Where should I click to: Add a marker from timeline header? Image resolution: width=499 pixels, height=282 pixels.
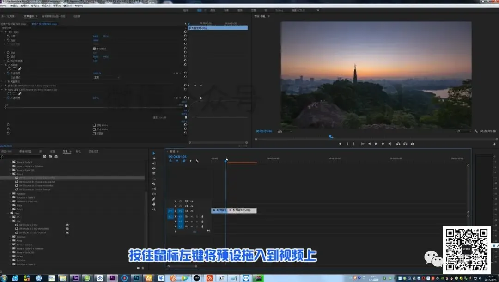coord(191,161)
